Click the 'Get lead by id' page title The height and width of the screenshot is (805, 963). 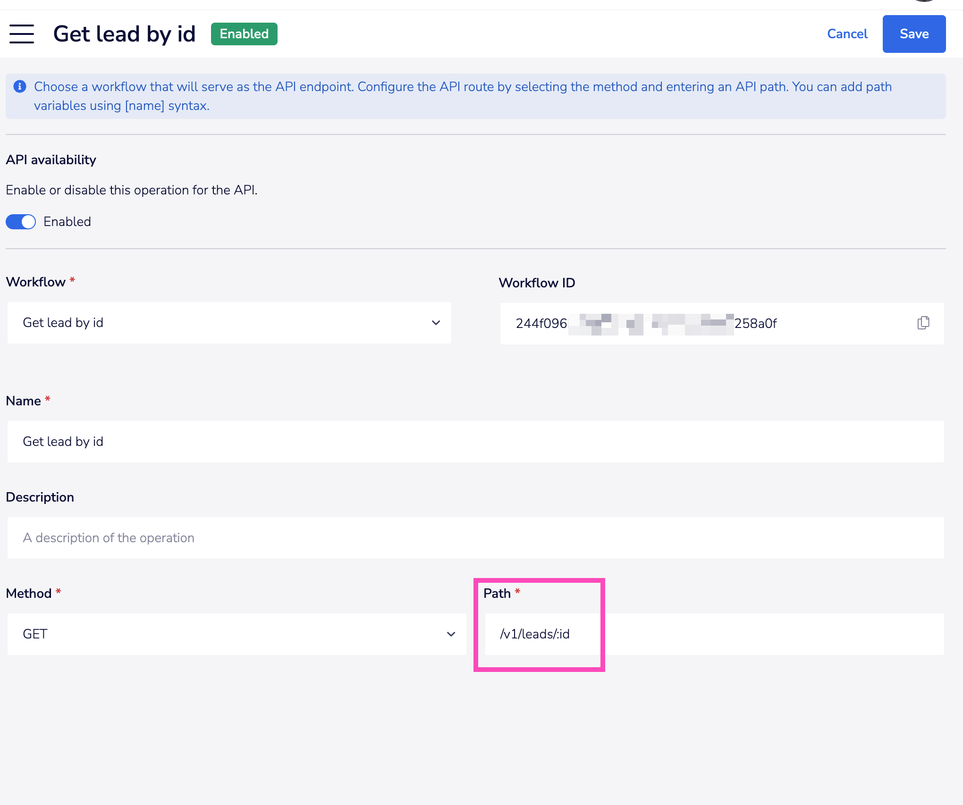pos(124,34)
